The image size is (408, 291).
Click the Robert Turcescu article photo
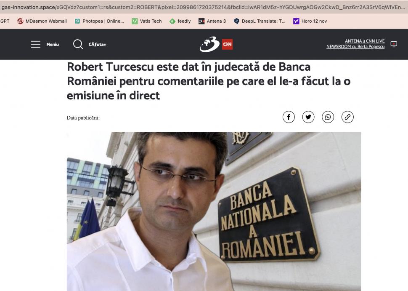(x=213, y=211)
